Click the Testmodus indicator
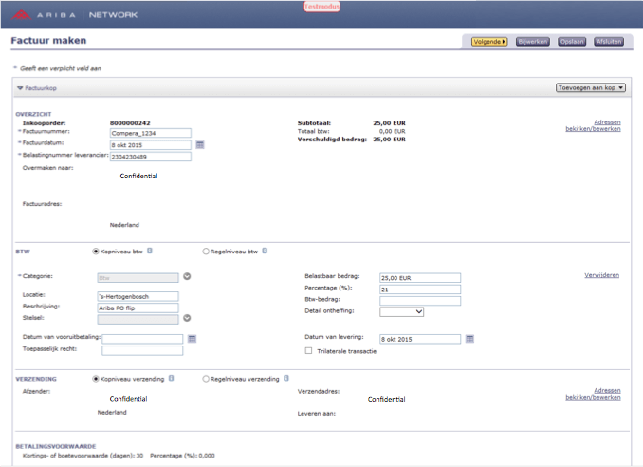The image size is (643, 467). [x=321, y=7]
